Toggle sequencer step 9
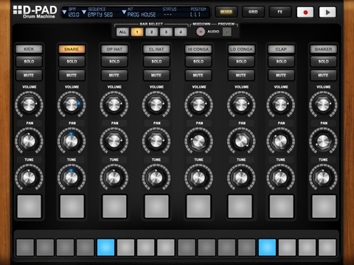The image size is (354, 265). [187, 247]
